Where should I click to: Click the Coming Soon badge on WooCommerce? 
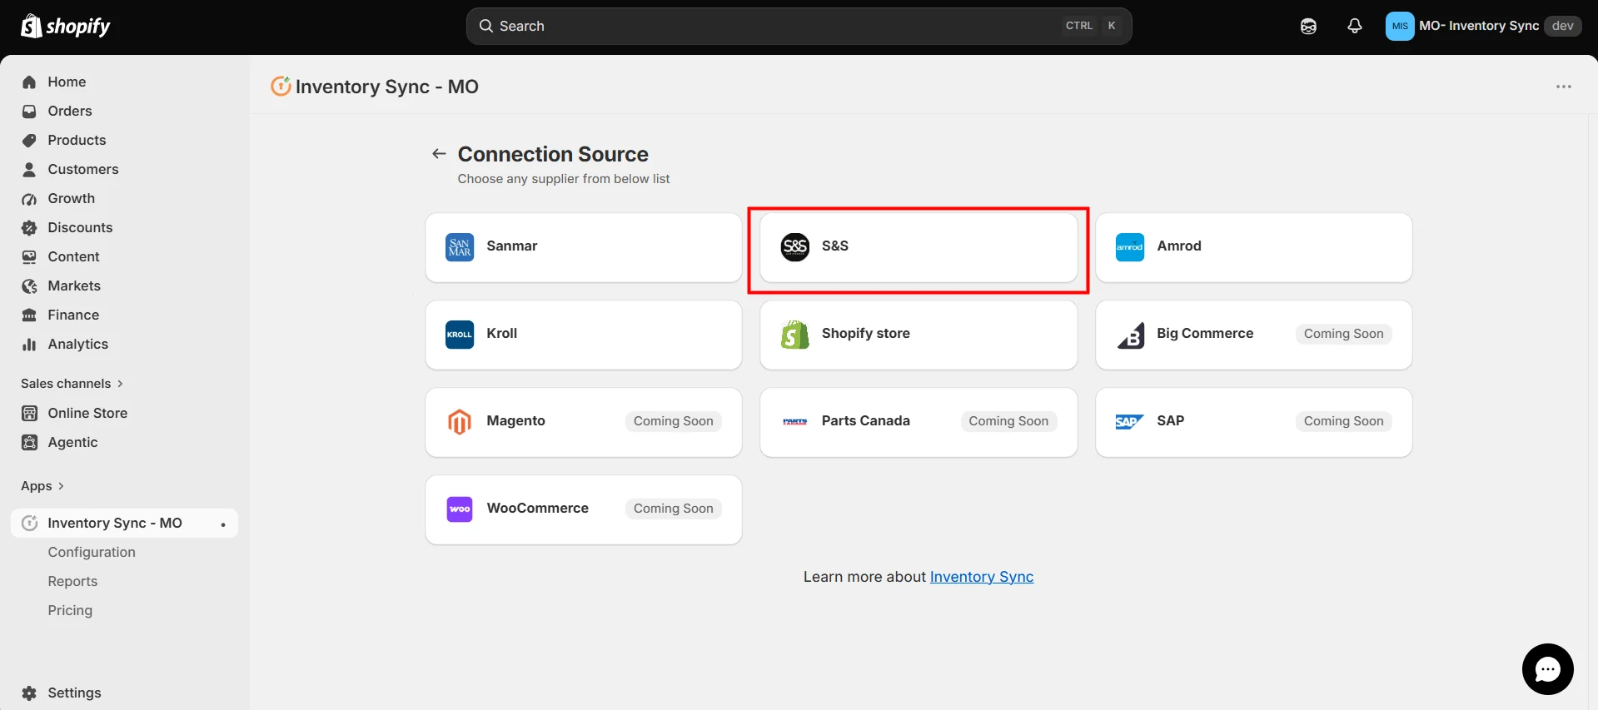674,509
